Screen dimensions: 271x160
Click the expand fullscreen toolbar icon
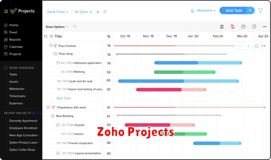[x=254, y=27]
